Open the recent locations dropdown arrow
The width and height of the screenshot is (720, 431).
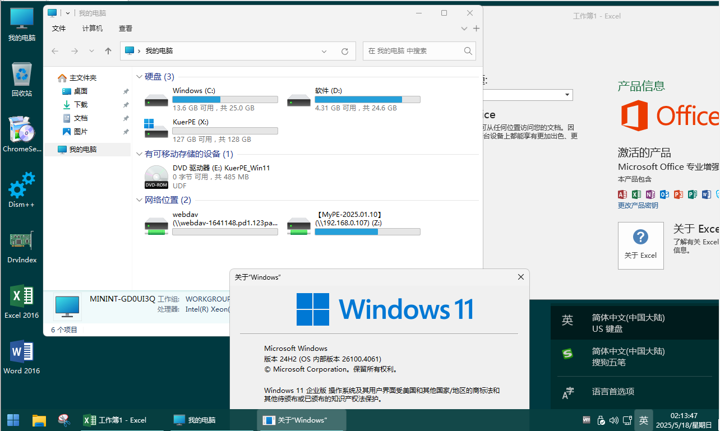click(91, 51)
